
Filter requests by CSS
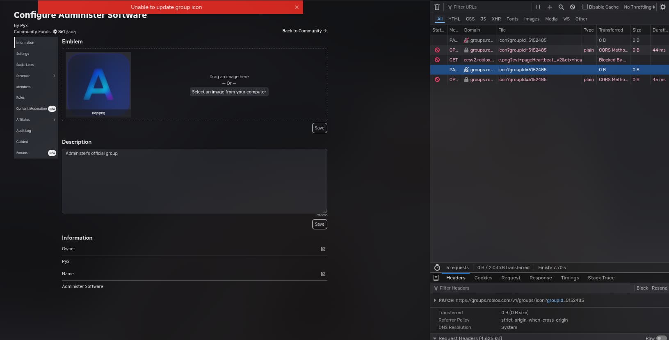click(x=470, y=19)
